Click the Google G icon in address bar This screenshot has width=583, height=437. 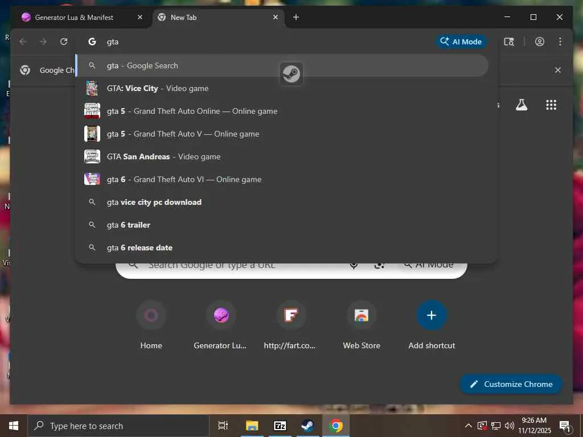(x=92, y=42)
